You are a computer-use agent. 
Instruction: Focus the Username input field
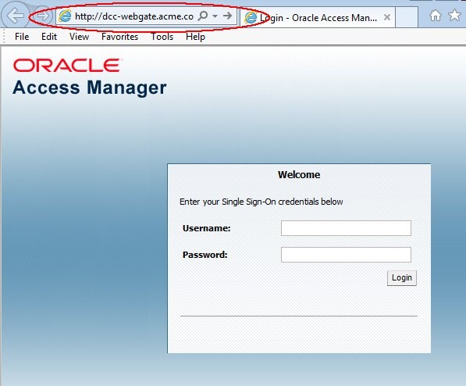346,228
